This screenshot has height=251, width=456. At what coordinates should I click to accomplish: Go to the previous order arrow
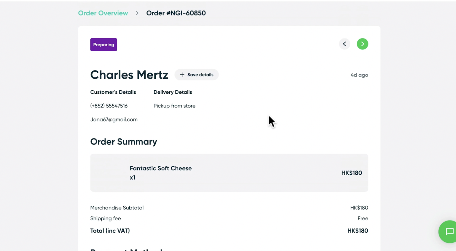345,44
